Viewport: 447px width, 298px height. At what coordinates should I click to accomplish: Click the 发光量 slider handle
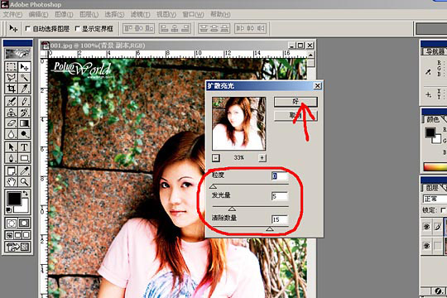pos(232,209)
